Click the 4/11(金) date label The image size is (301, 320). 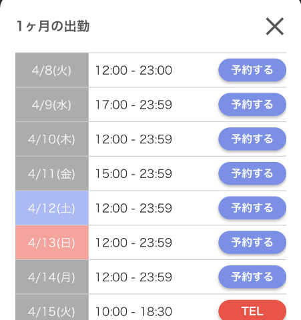(52, 173)
